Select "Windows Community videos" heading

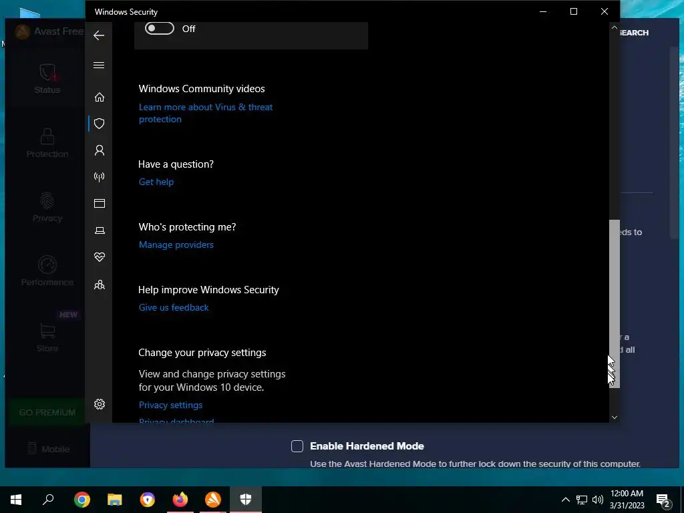[202, 89]
